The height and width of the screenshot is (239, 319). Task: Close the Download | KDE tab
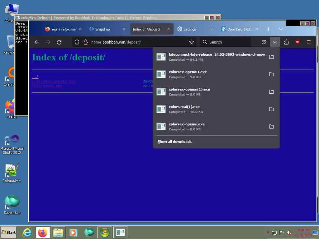click(x=257, y=29)
